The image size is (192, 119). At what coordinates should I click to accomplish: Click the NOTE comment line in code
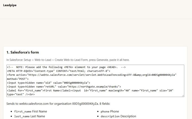(66, 67)
